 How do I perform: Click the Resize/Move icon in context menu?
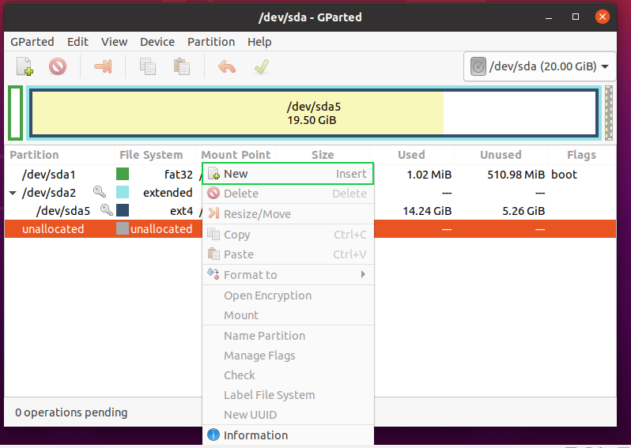pyautogui.click(x=213, y=213)
